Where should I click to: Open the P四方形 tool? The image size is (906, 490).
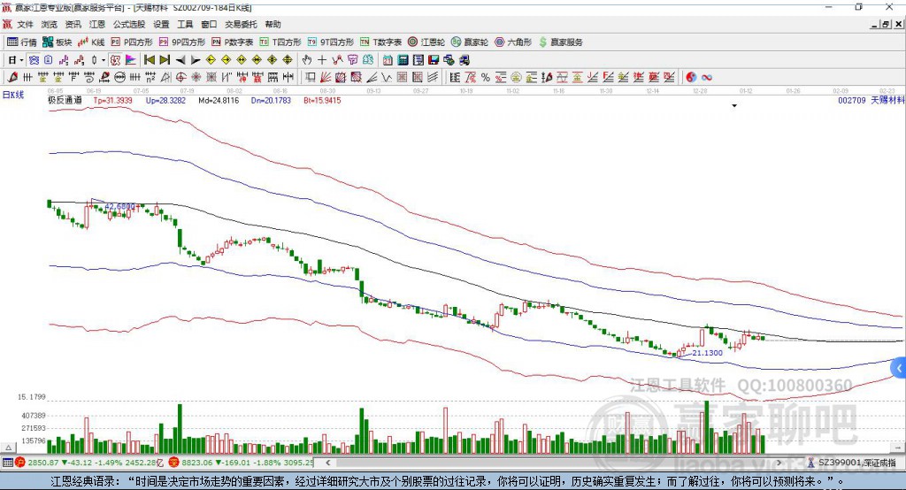132,42
